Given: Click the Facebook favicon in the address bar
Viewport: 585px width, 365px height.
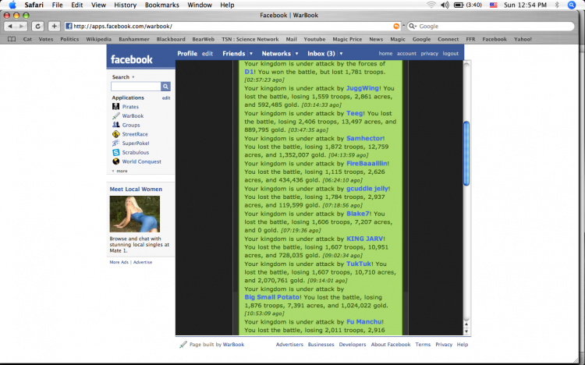Looking at the screenshot, I should [x=69, y=26].
